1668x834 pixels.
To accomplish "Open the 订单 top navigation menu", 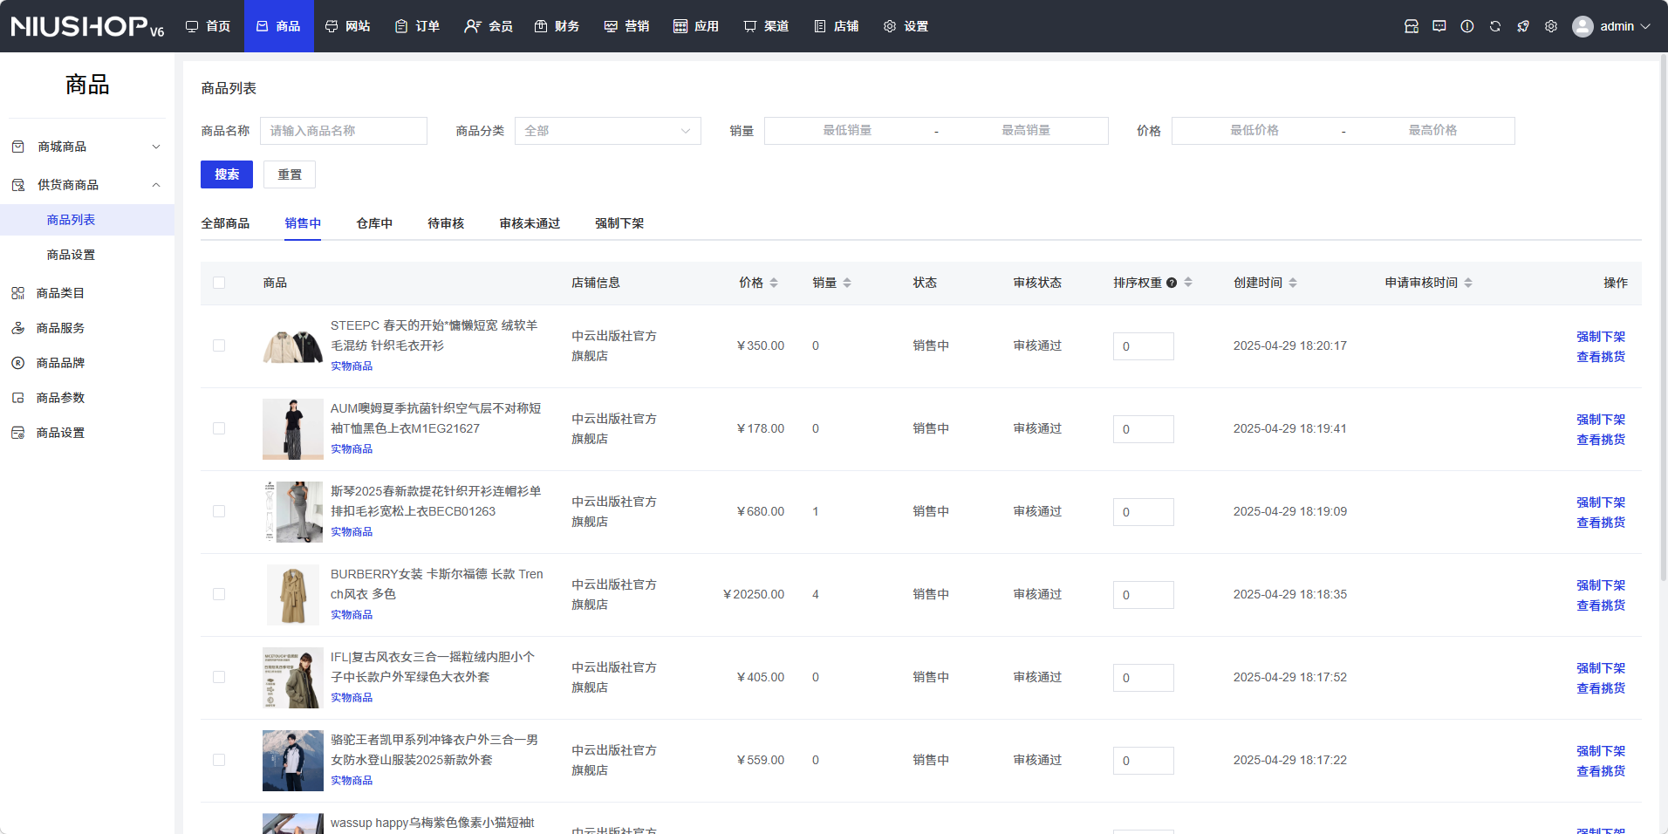I will click(x=417, y=26).
